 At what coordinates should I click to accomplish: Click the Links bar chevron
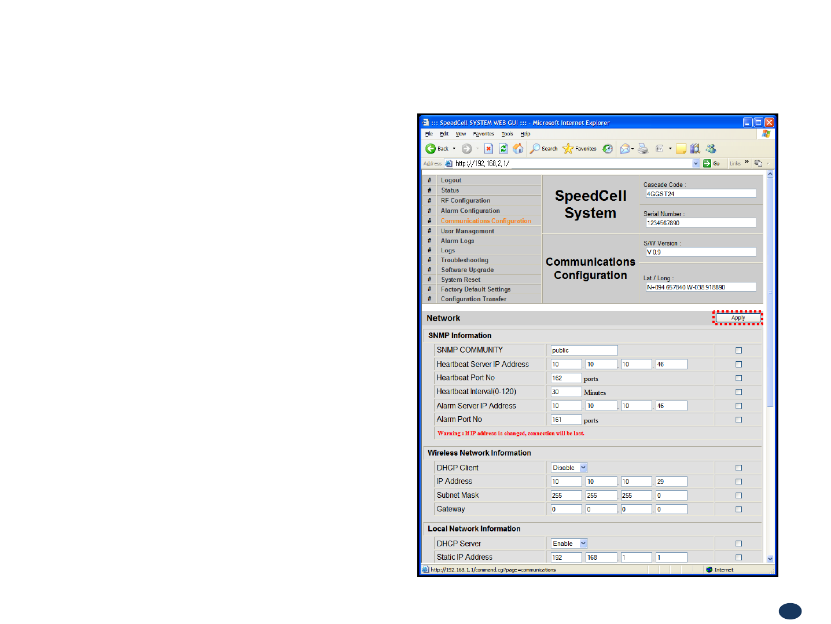(747, 163)
